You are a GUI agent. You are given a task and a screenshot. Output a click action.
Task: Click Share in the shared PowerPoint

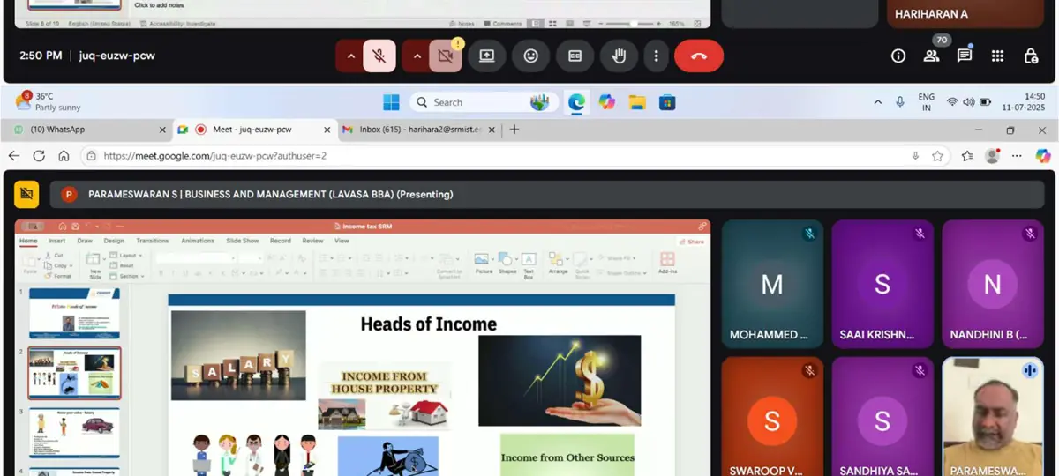pos(693,242)
